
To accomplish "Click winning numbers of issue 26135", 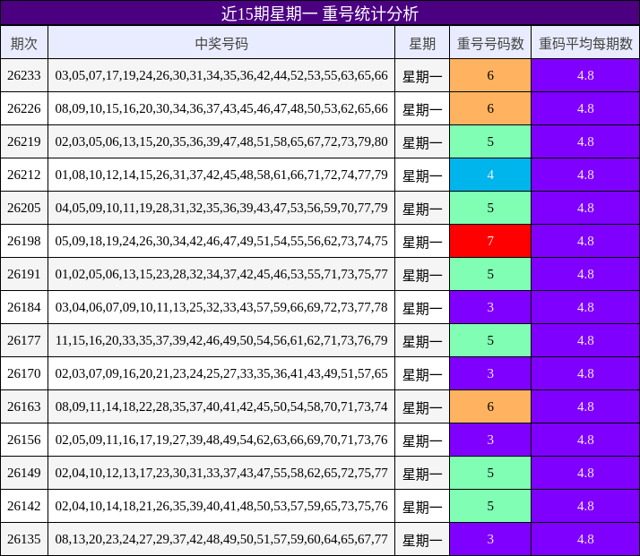I will [x=221, y=539].
